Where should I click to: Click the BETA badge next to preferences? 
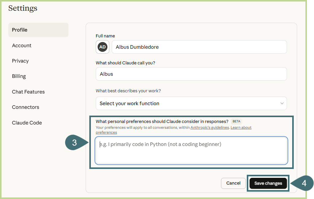pyautogui.click(x=236, y=121)
